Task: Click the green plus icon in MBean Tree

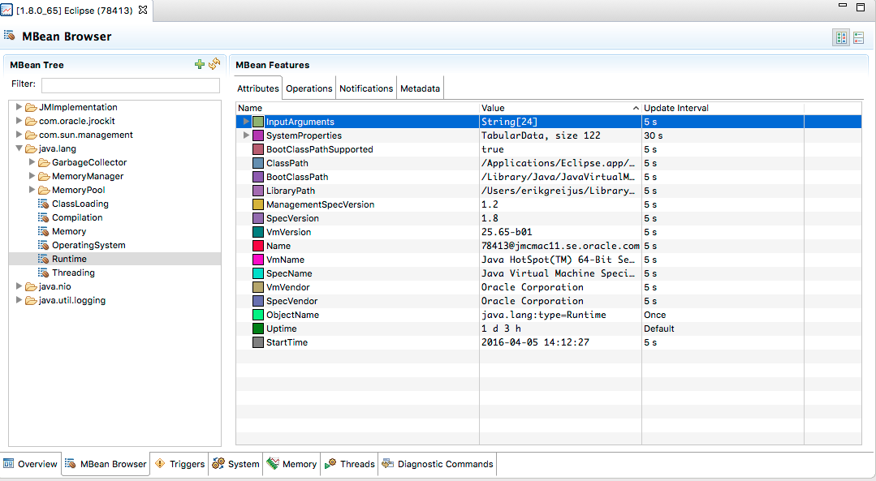Action: [200, 65]
